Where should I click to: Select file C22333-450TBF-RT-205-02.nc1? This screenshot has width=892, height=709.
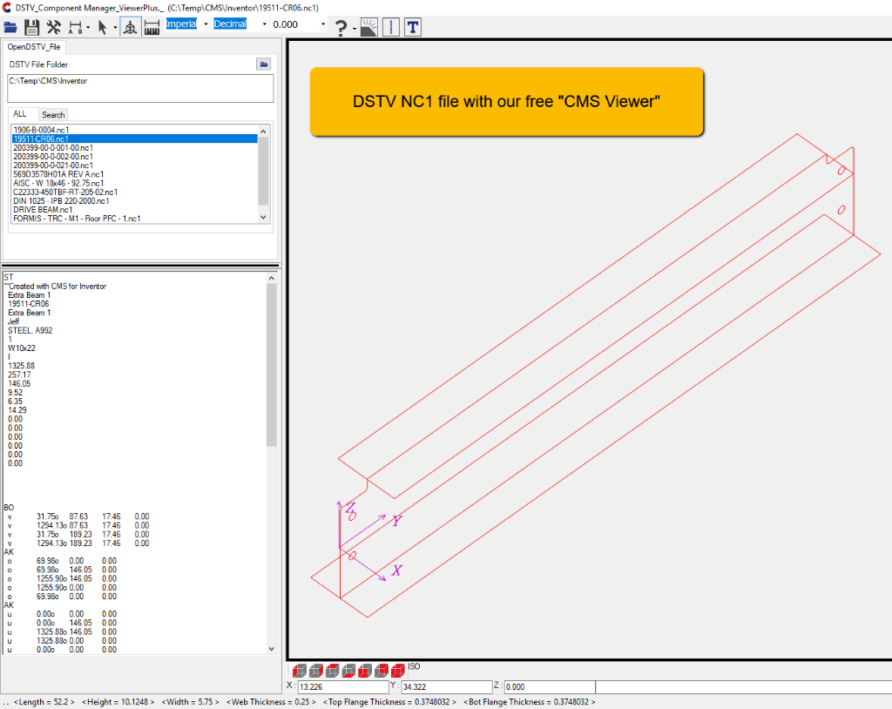(x=134, y=192)
